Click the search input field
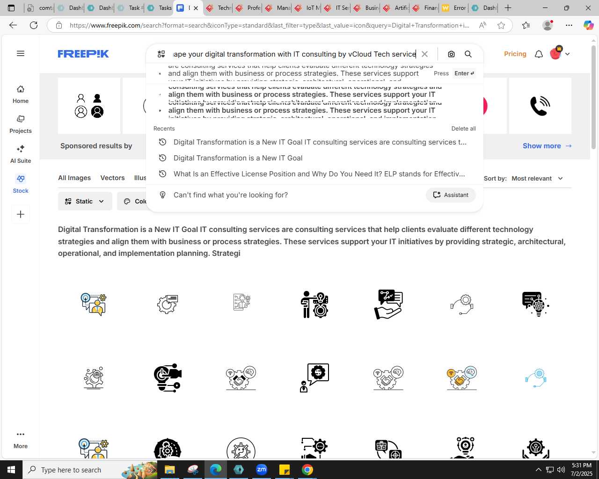This screenshot has height=479, width=599. coord(294,54)
